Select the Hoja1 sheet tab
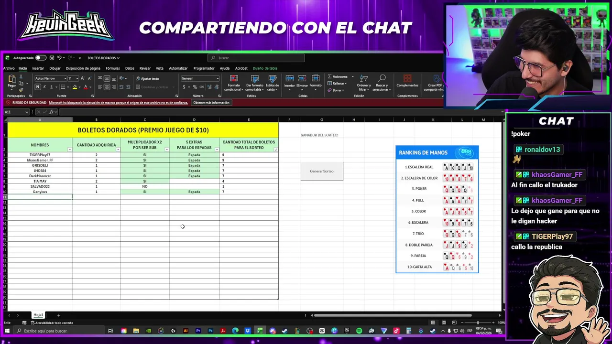The image size is (612, 344). [38, 315]
